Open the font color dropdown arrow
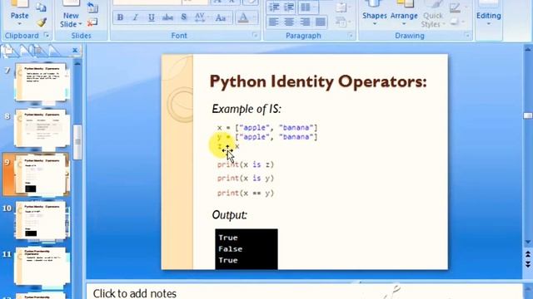The image size is (533, 299). tap(254, 17)
